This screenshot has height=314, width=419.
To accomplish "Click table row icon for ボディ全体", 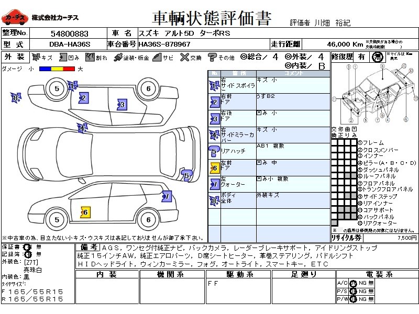I will (214, 200).
